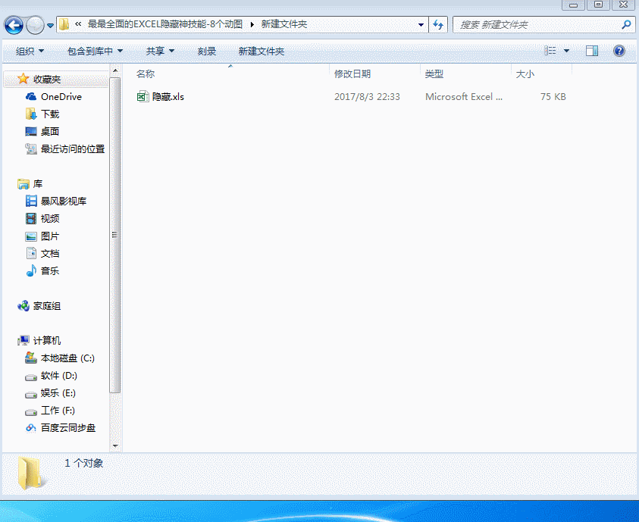Sort by the 名称 column header
639x522 pixels.
(x=146, y=74)
